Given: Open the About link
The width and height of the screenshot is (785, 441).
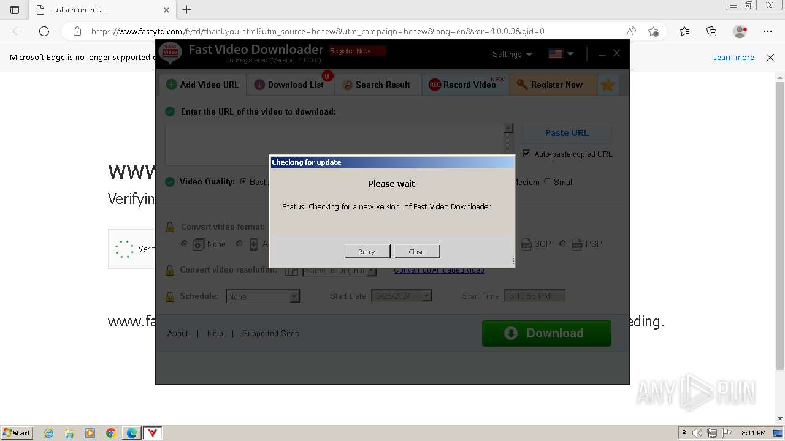Looking at the screenshot, I should pyautogui.click(x=178, y=333).
